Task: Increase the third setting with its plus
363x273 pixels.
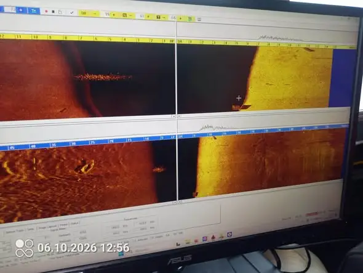Action: pyautogui.click(x=180, y=18)
